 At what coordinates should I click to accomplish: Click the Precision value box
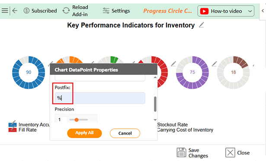pos(61,120)
